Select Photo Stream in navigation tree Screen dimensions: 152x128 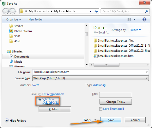(23, 31)
